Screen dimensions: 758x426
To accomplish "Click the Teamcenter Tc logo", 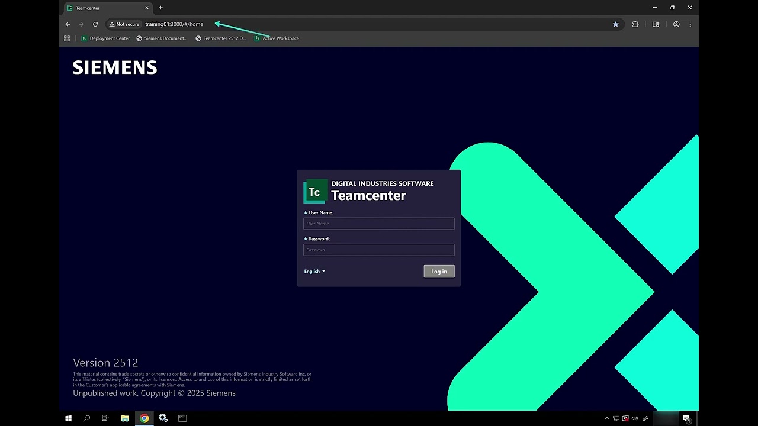I will point(315,192).
